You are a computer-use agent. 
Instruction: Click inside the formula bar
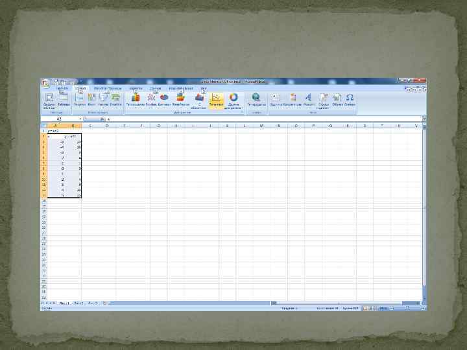pyautogui.click(x=263, y=119)
